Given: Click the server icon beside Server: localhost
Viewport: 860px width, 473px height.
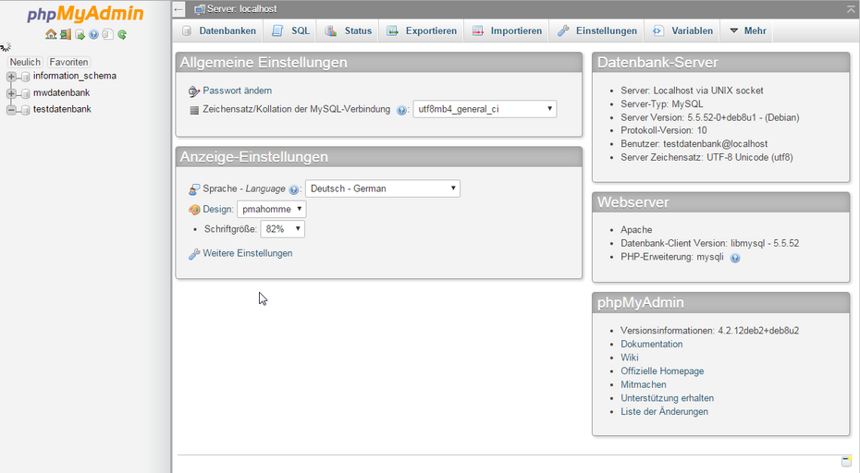Looking at the screenshot, I should tap(200, 9).
